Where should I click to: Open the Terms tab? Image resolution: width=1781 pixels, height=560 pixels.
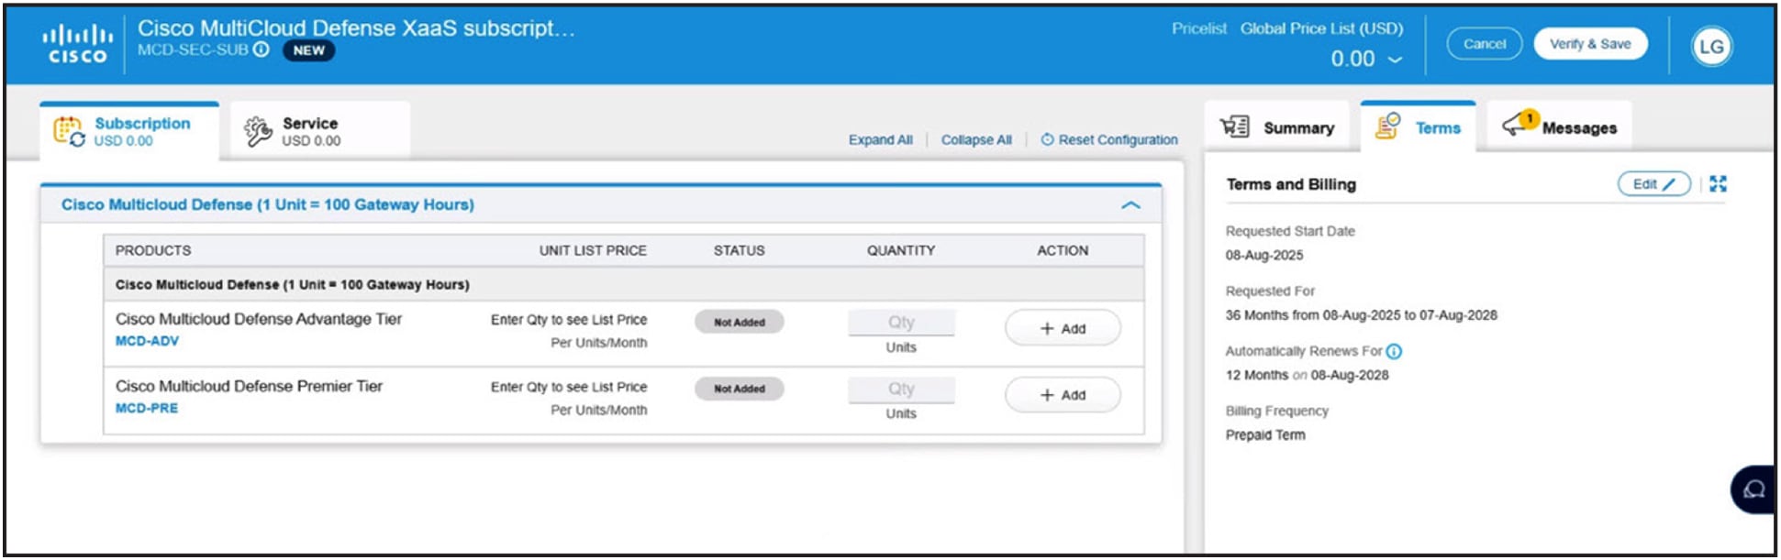[x=1419, y=127]
